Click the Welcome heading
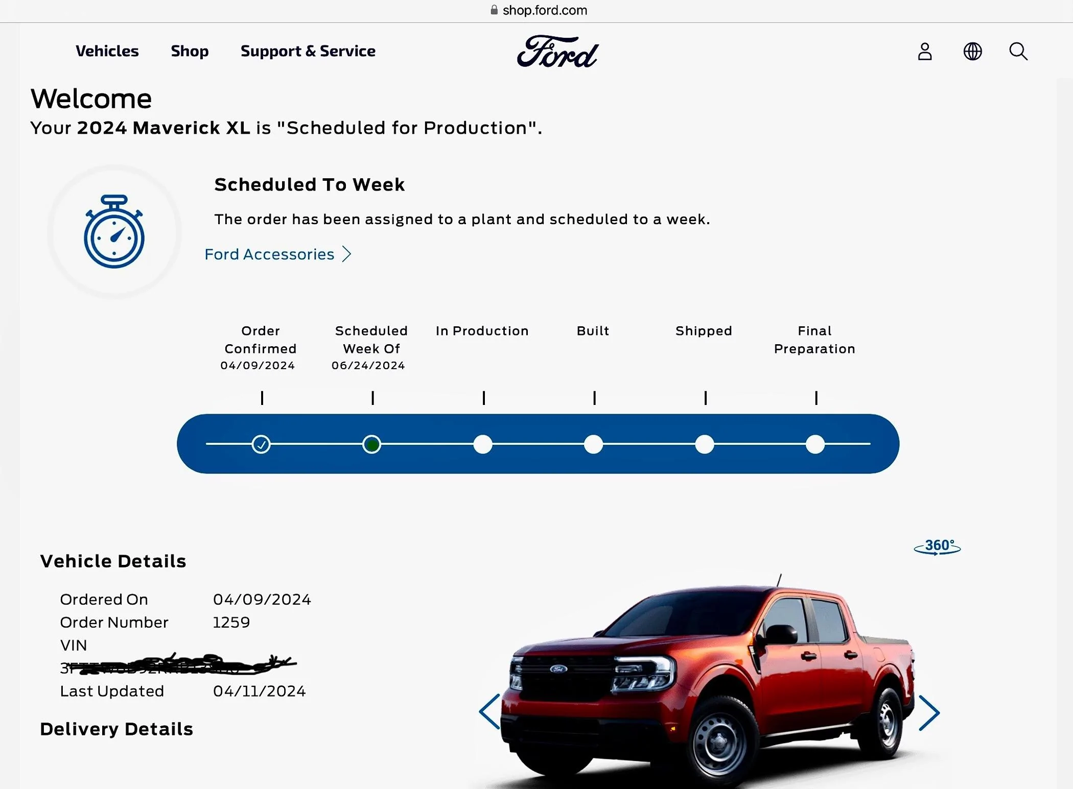This screenshot has width=1073, height=789. (91, 99)
